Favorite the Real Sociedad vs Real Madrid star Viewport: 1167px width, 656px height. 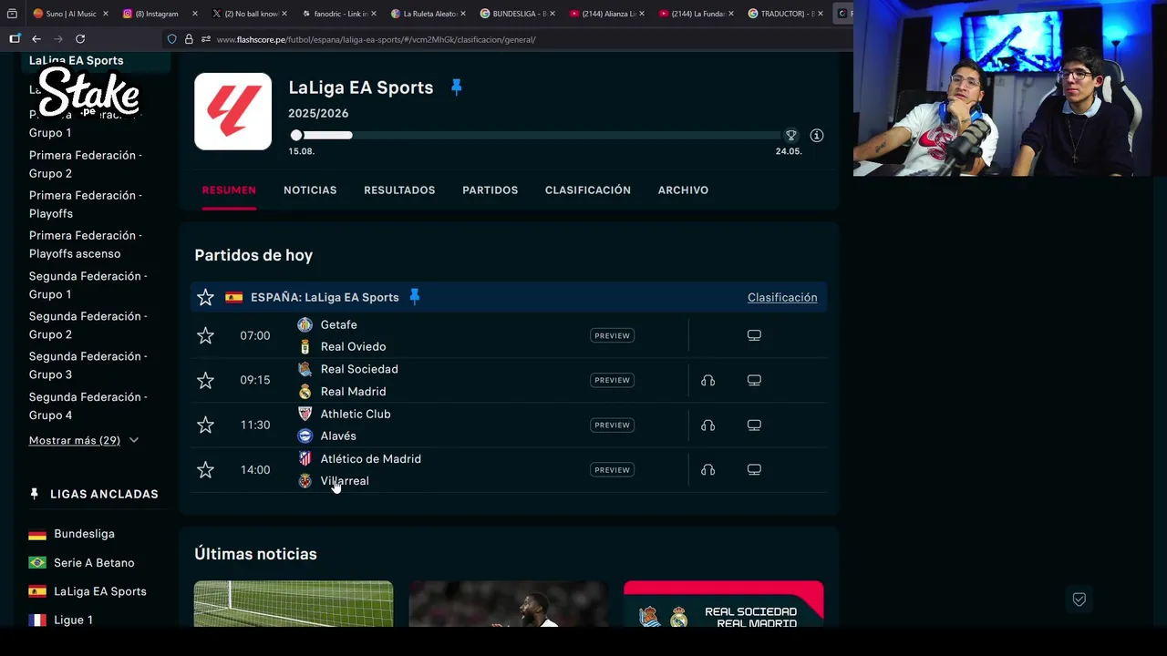(x=205, y=380)
